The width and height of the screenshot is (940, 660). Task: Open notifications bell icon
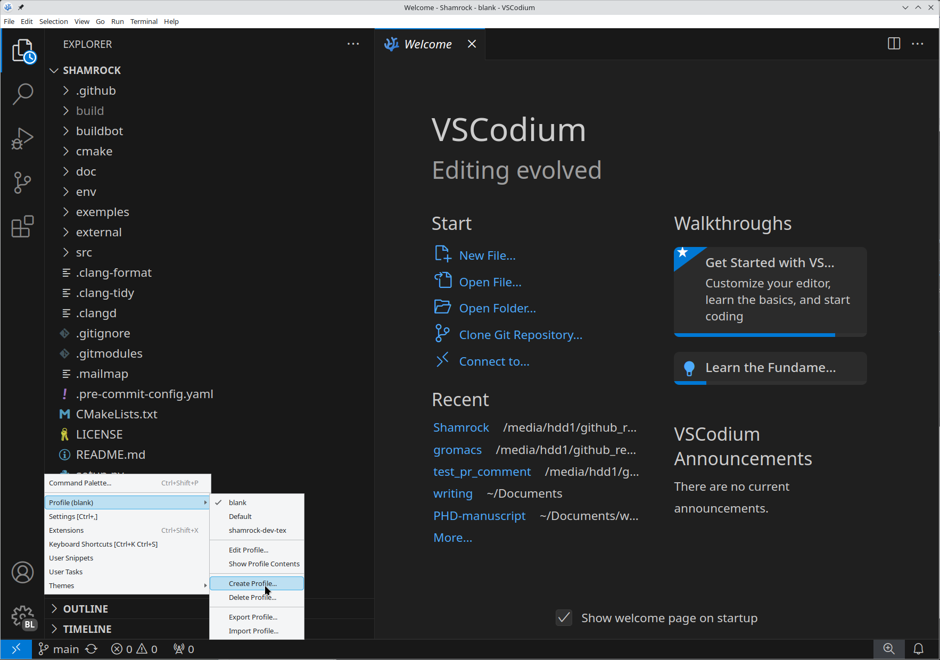[919, 649]
